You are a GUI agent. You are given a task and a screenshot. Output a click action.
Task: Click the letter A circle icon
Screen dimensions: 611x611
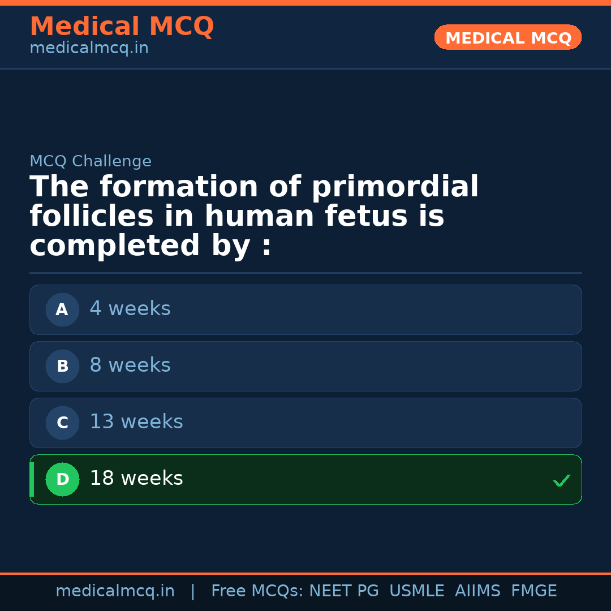click(62, 309)
